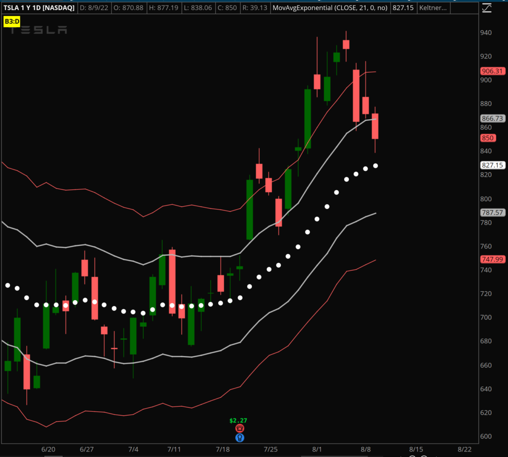Click the 6/27 date on time axis
Viewport: 508px width, 457px height.
click(x=86, y=450)
